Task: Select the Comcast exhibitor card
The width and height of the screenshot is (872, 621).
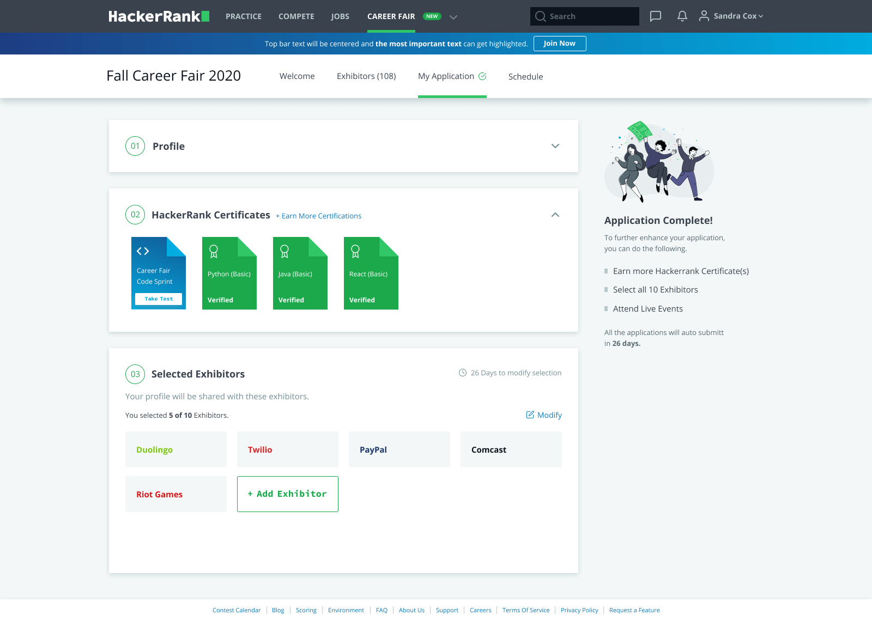Action: [x=511, y=449]
